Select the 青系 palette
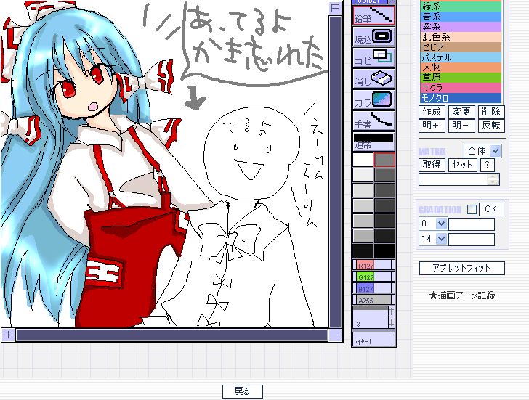 tap(461, 17)
